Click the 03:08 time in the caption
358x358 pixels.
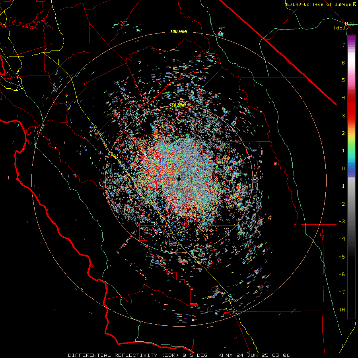[280, 355]
